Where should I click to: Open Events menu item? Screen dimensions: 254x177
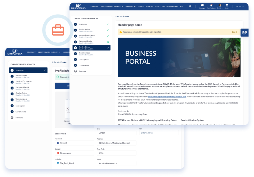pyautogui.click(x=141, y=6)
